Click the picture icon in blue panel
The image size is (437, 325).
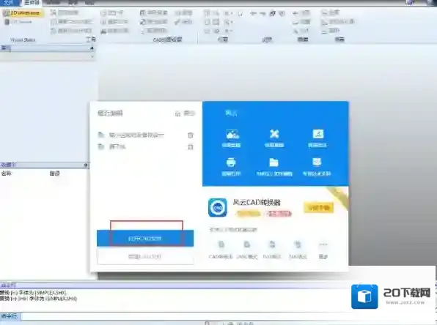(232, 135)
